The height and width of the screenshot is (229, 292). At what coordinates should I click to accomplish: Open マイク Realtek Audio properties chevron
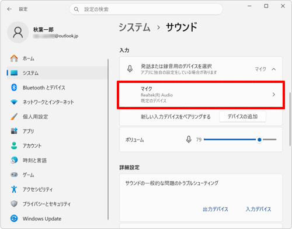(x=274, y=95)
